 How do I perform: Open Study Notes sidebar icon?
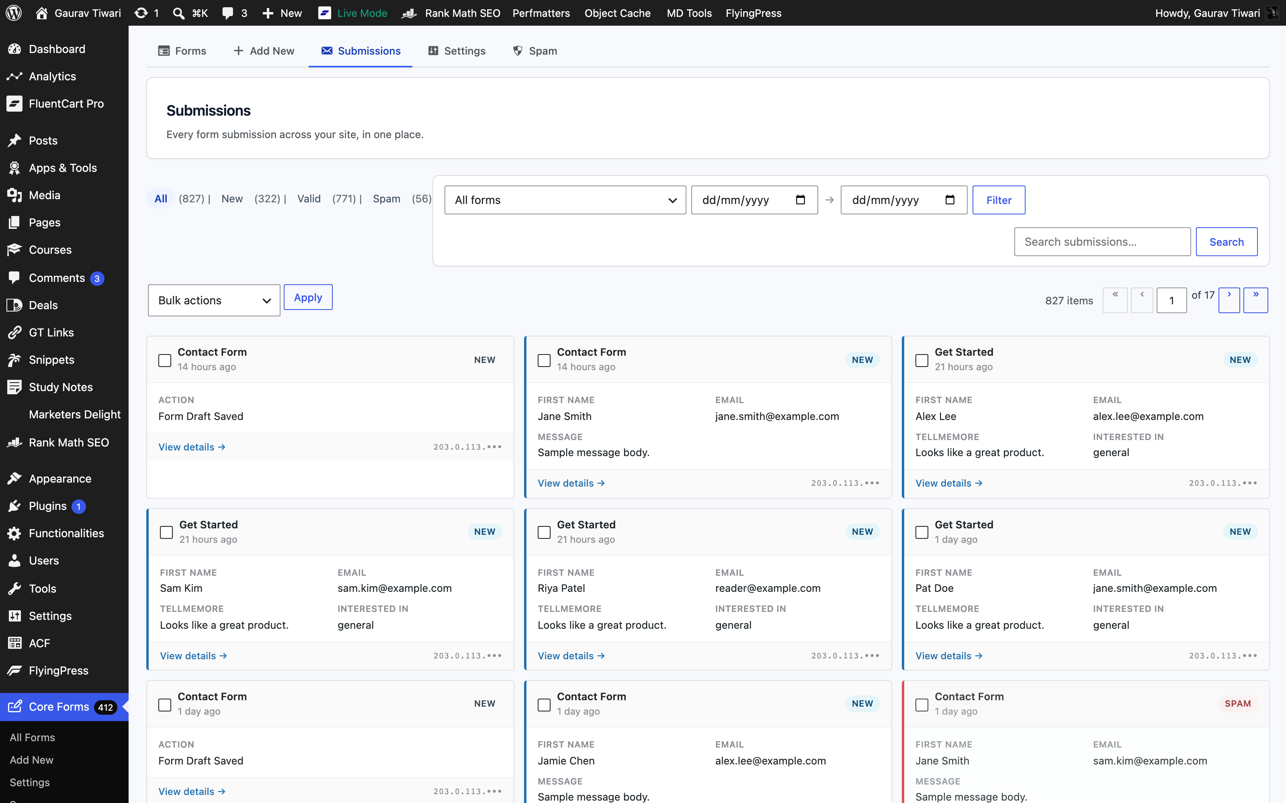click(14, 387)
